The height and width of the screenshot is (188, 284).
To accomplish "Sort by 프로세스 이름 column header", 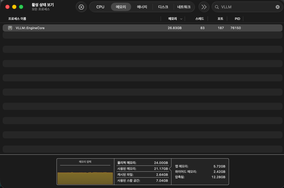I will coord(17,19).
